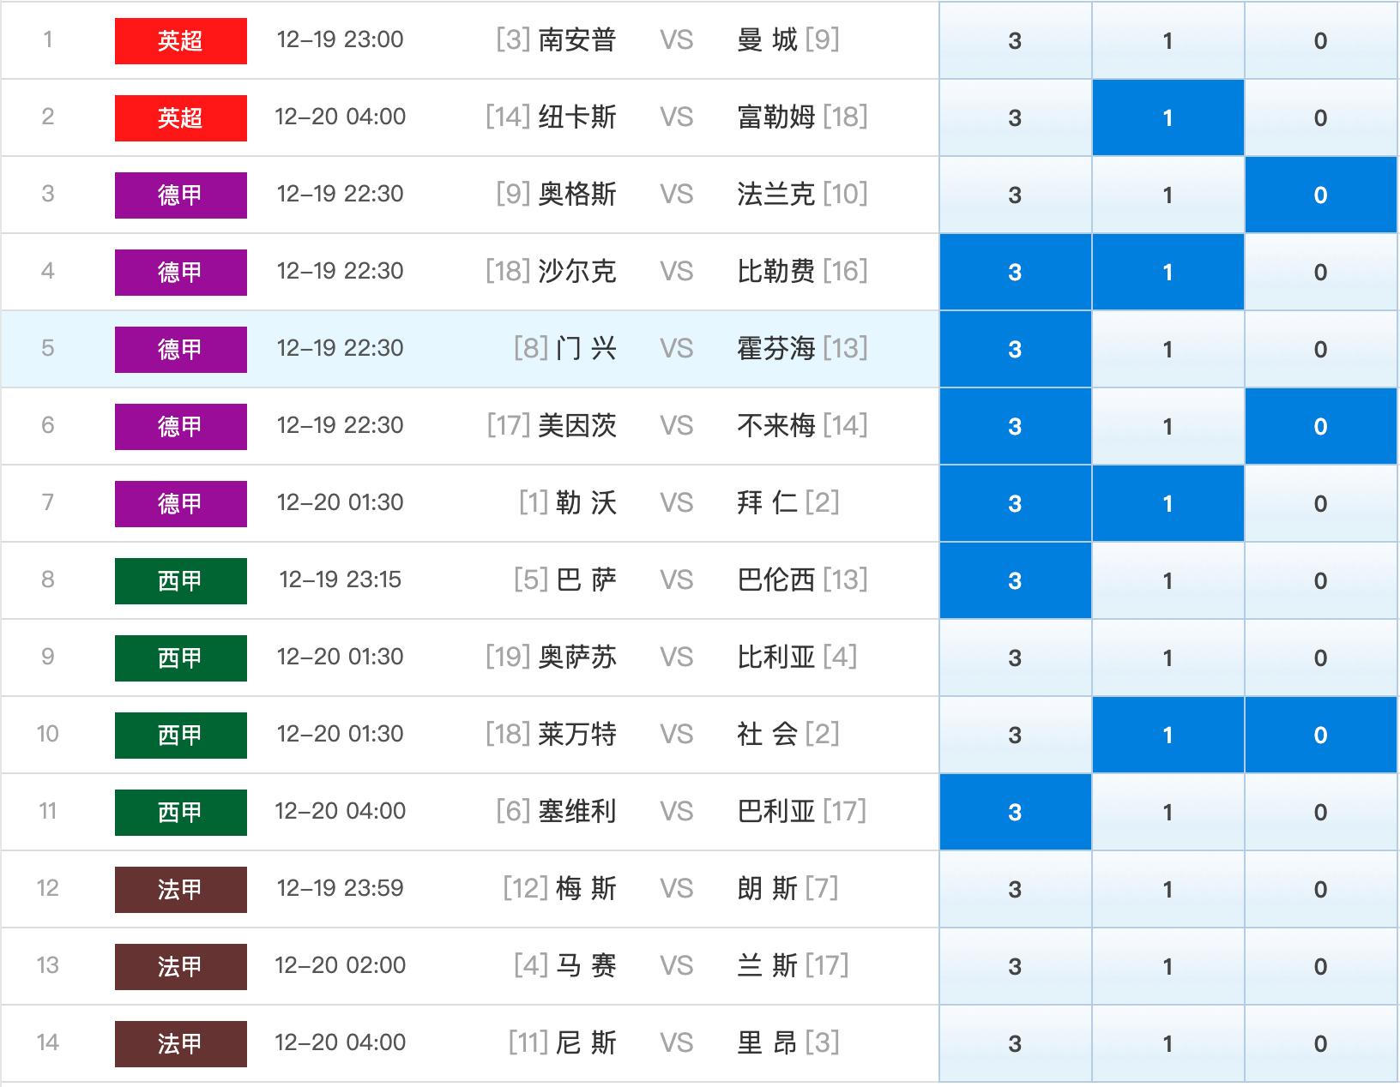The height and width of the screenshot is (1087, 1400).
Task: Select 3 for 莱万特 vs 社会
Action: [1016, 735]
